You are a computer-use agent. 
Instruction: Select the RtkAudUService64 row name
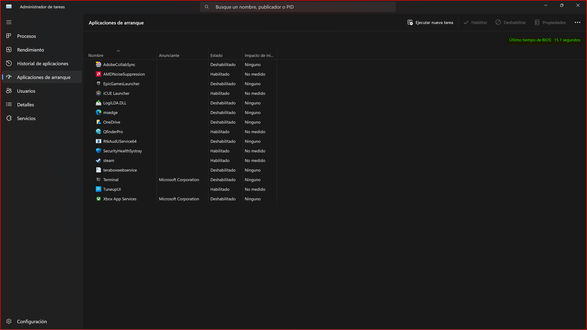pos(120,141)
